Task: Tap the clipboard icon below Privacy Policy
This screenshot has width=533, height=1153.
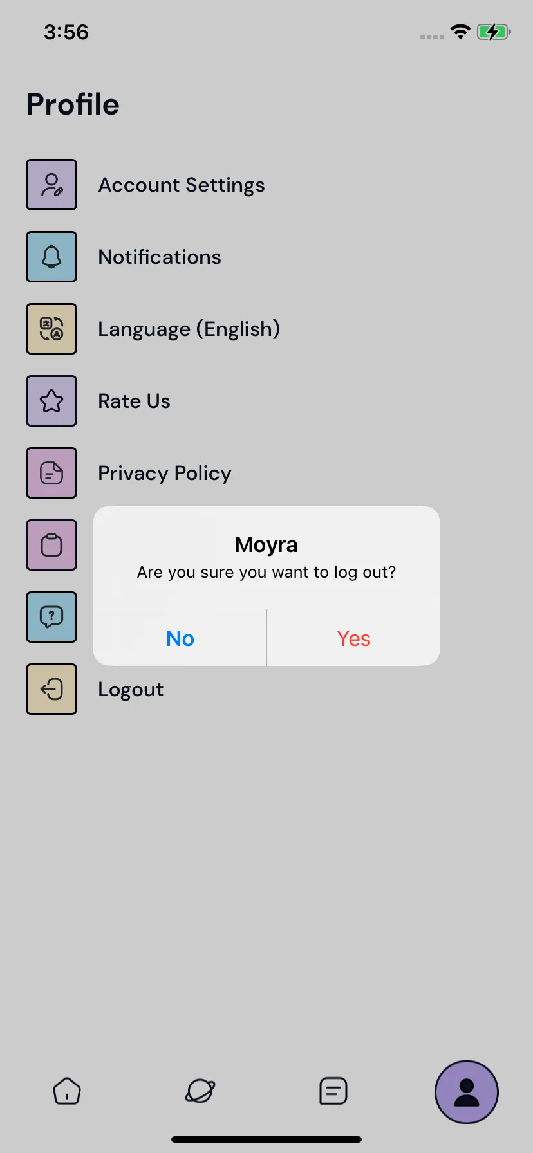Action: [x=51, y=545]
